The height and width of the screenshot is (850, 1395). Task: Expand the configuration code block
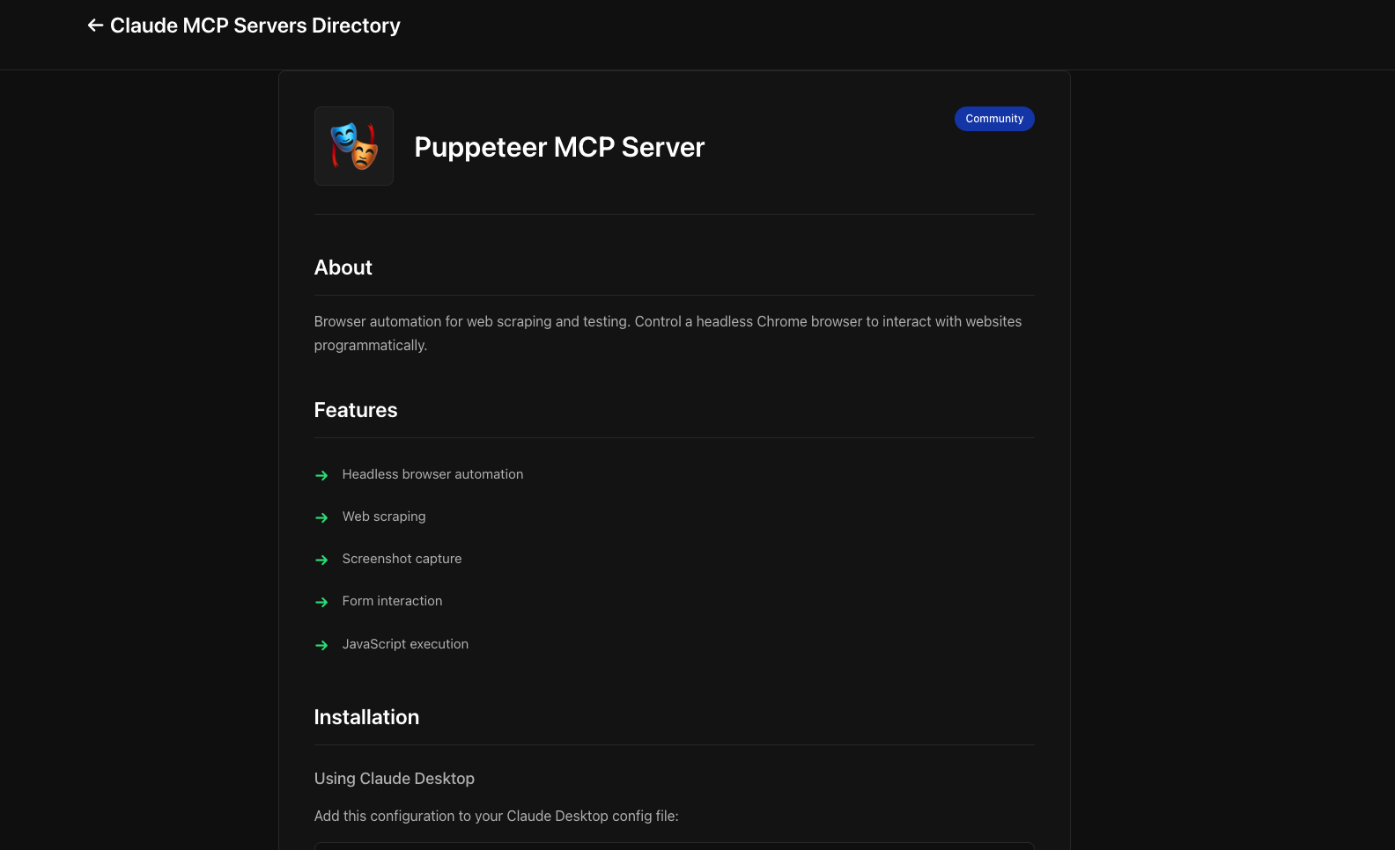[674, 845]
